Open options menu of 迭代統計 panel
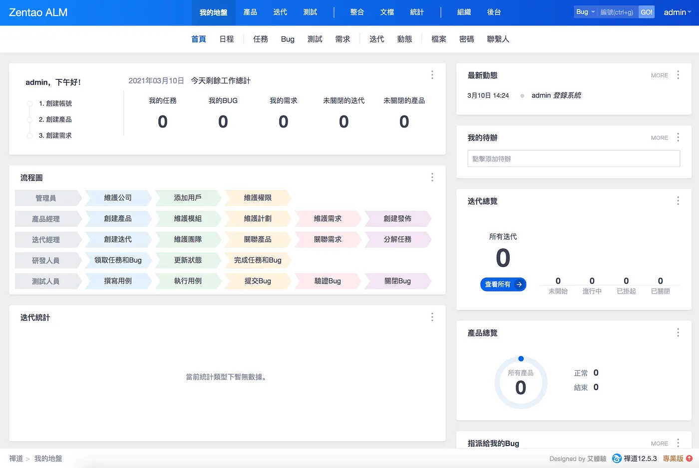This screenshot has height=468, width=699. [x=432, y=317]
